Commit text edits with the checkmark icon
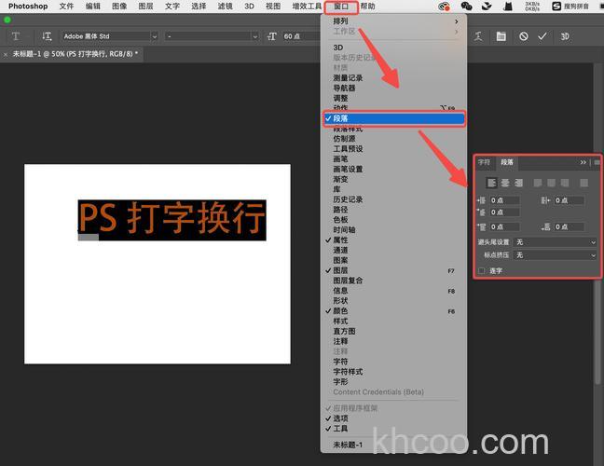The height and width of the screenshot is (466, 604). pos(542,36)
